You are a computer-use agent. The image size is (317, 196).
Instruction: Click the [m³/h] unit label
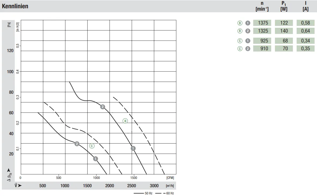click(x=170, y=186)
